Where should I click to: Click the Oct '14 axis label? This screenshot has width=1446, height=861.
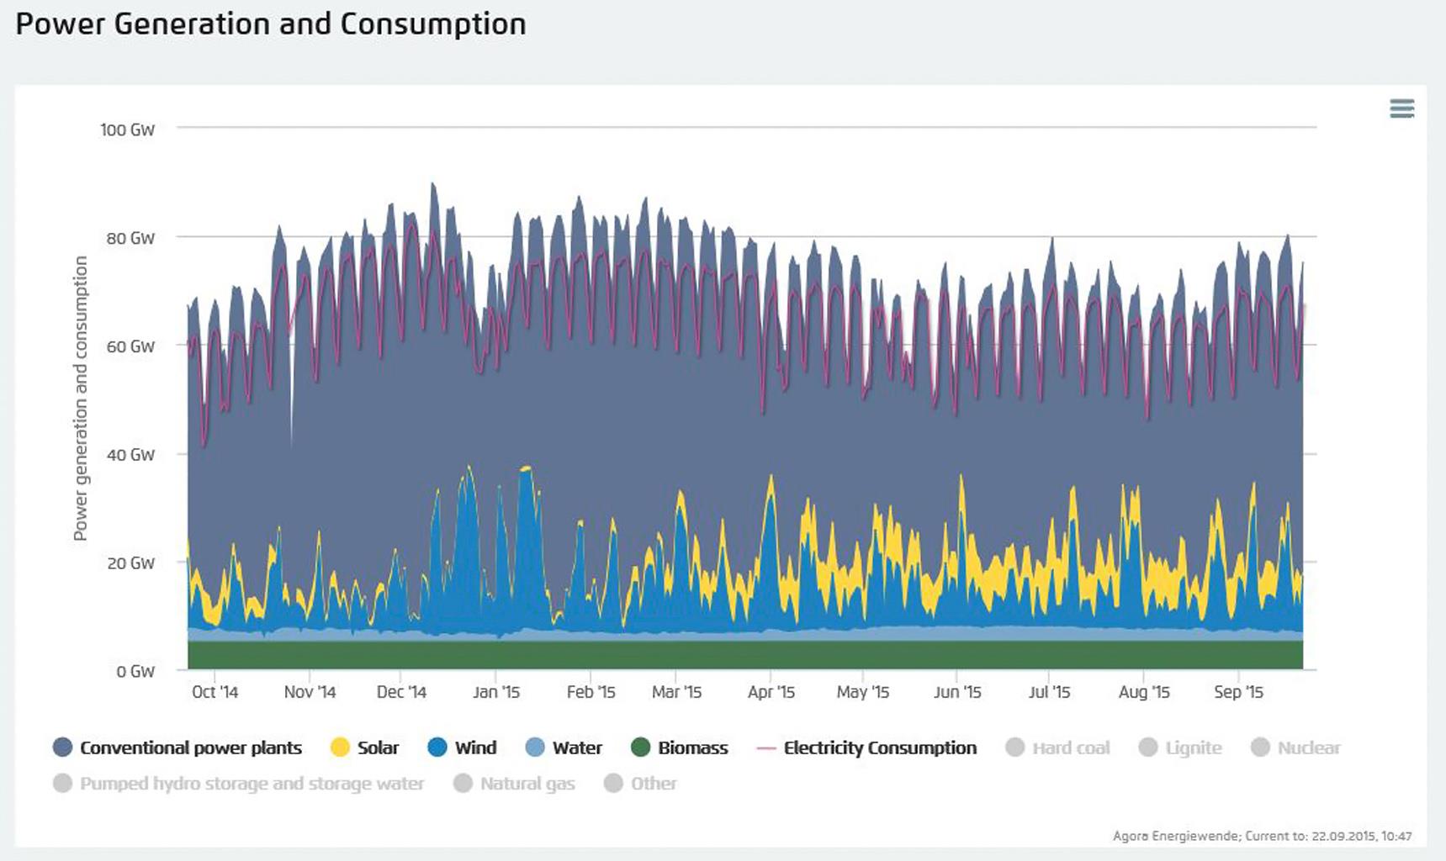[215, 692]
